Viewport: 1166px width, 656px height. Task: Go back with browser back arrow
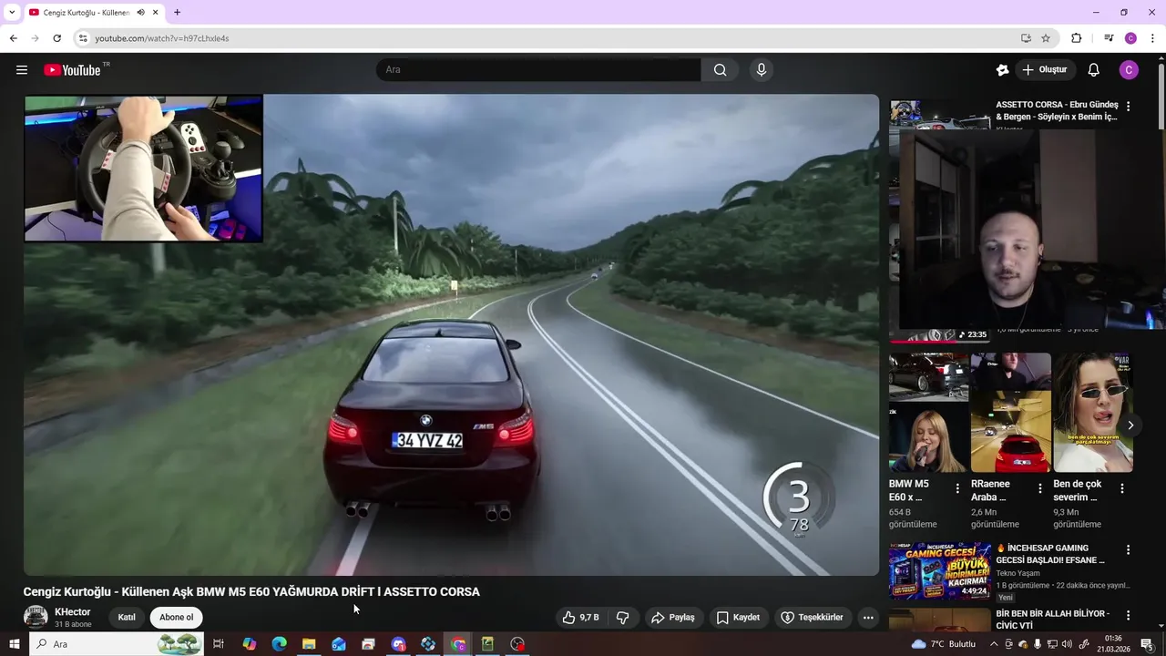(x=13, y=38)
